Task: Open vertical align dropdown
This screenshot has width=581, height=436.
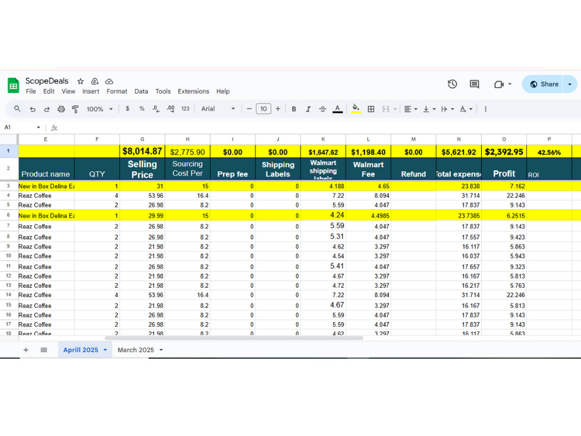Action: coord(429,109)
